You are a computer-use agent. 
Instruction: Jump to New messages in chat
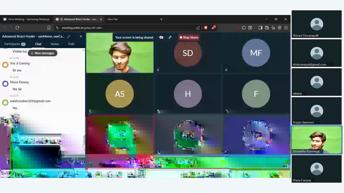(42, 53)
